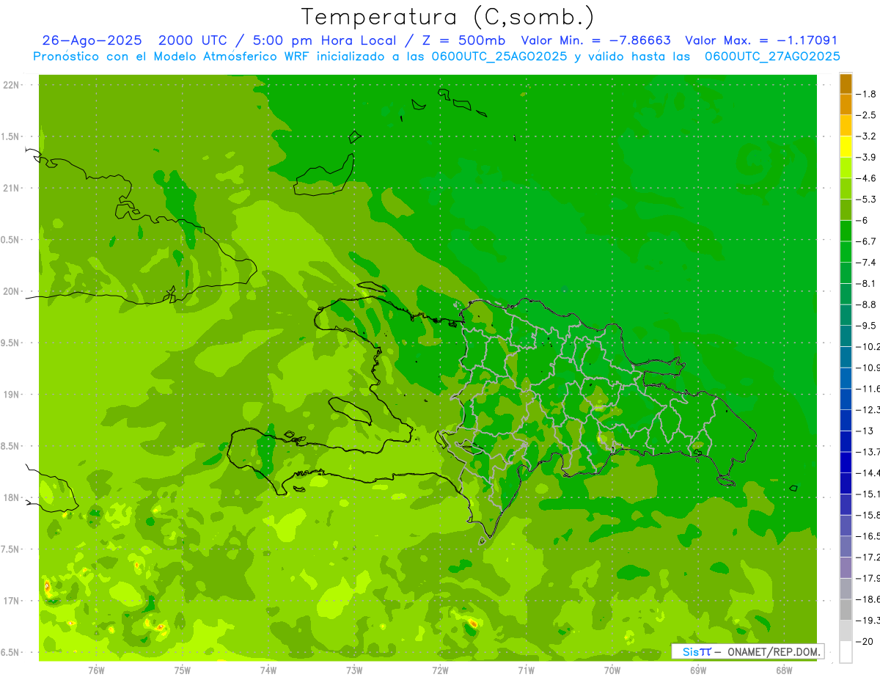This screenshot has width=880, height=680.
Task: Click the "-8.1" colorbar value
Action: 866,283
